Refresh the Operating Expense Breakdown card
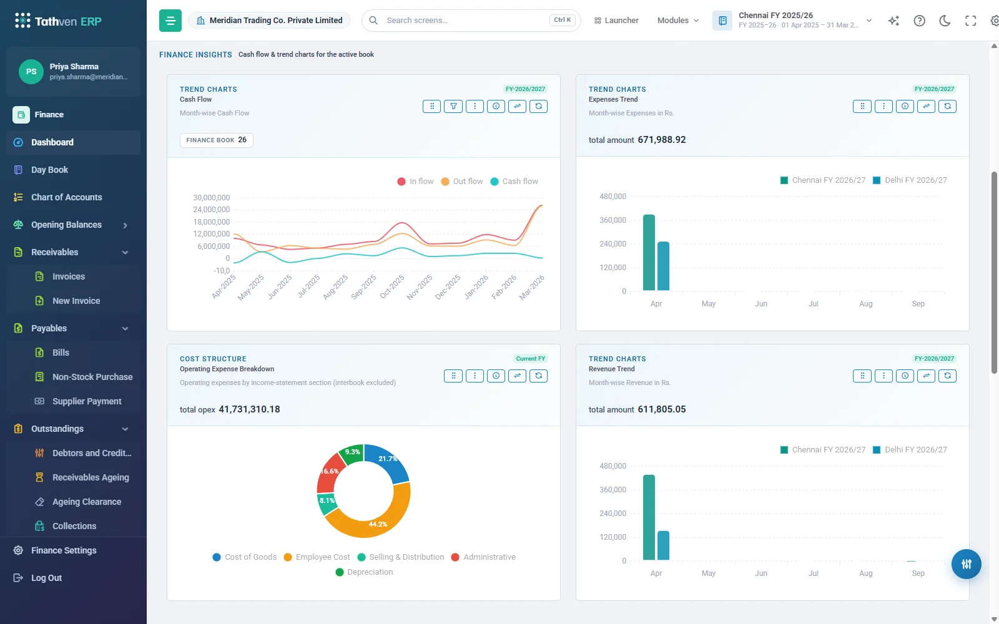This screenshot has height=624, width=999. pyautogui.click(x=538, y=376)
